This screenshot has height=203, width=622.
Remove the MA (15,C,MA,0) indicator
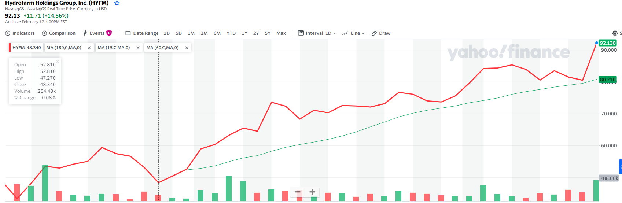[x=138, y=48]
